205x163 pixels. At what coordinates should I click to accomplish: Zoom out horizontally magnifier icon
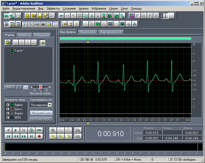61,130
